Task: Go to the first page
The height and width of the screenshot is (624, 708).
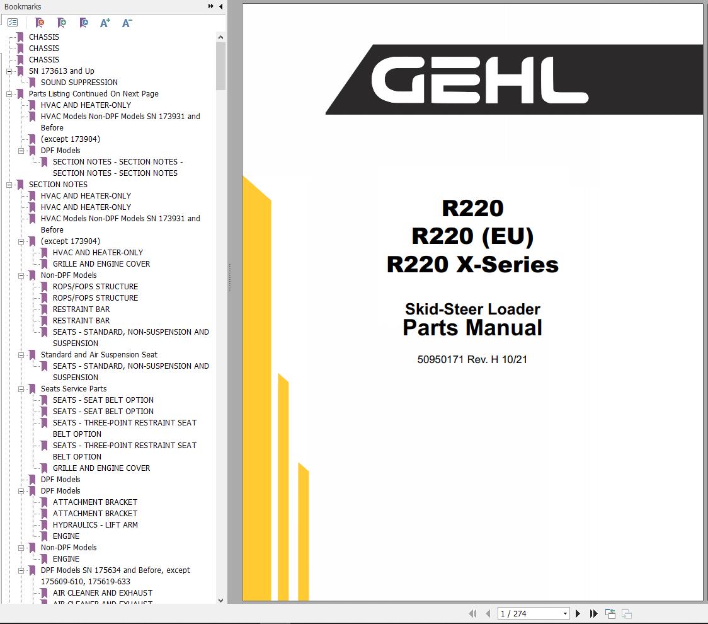Action: click(473, 614)
